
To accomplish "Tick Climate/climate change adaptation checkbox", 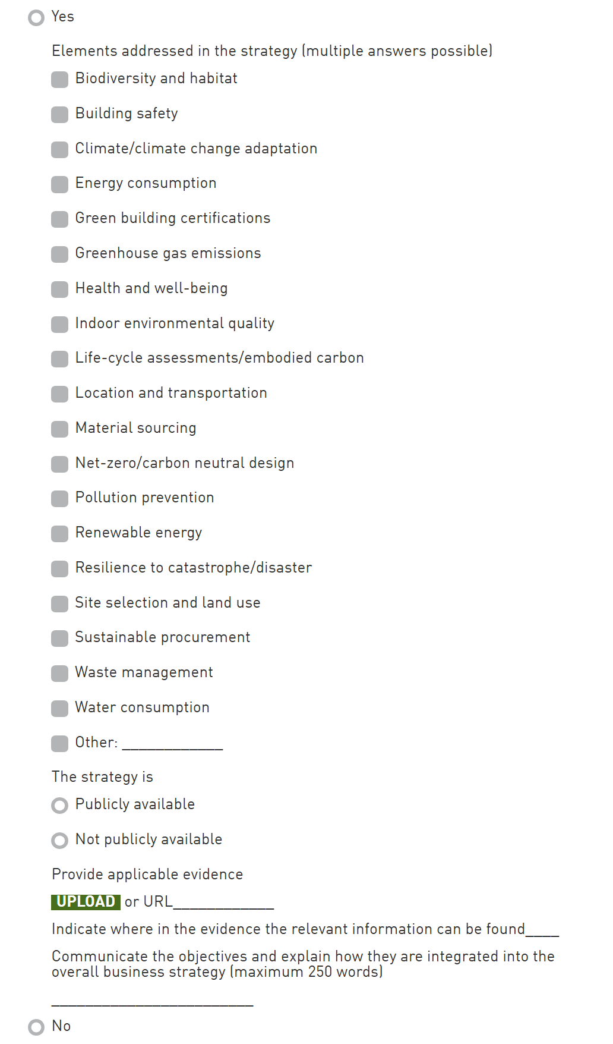I will (60, 149).
